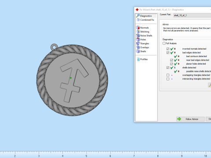This screenshot has height=158, width=211.
Task: Click the magnifier update icon below diagnostics list
Action: click(210, 85)
